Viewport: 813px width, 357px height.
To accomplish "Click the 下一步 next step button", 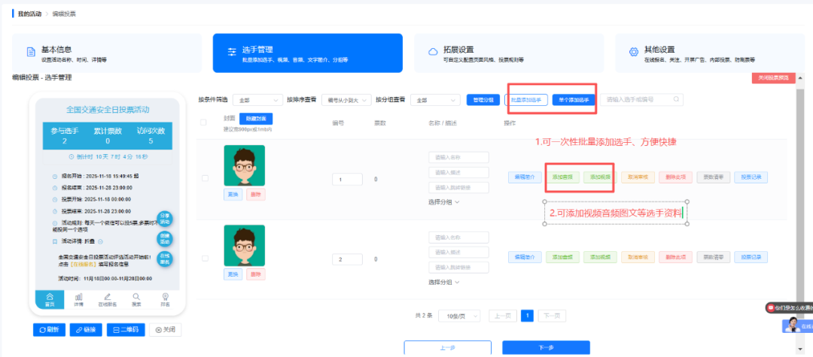I will 546,347.
